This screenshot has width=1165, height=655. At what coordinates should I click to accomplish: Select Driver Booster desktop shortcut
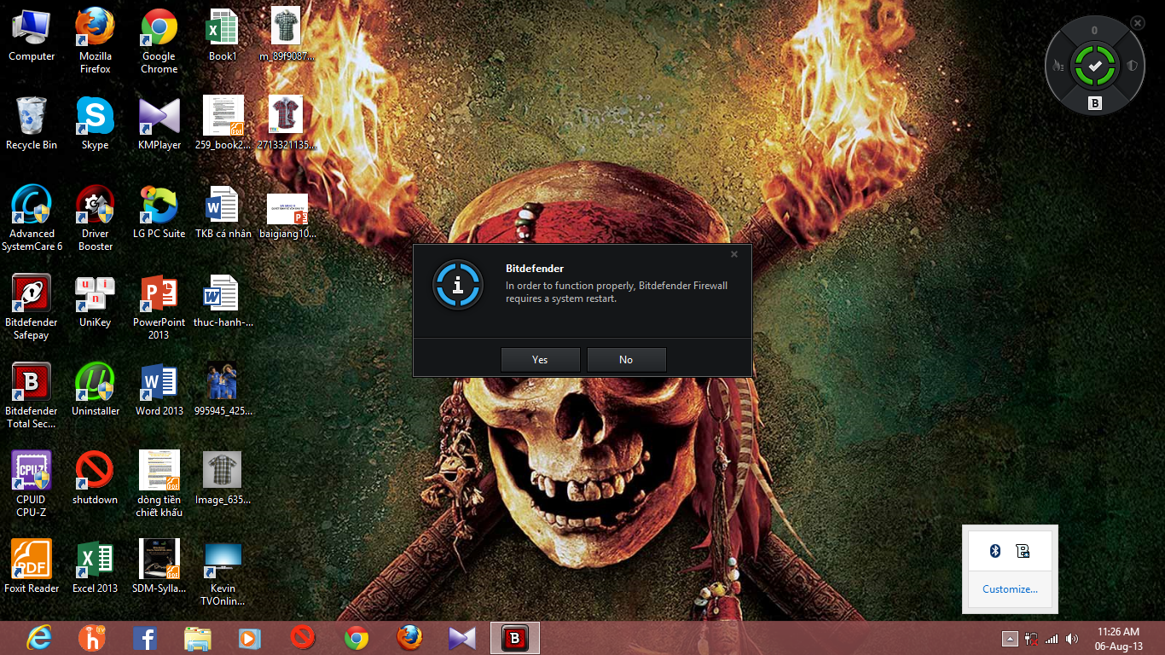click(96, 218)
